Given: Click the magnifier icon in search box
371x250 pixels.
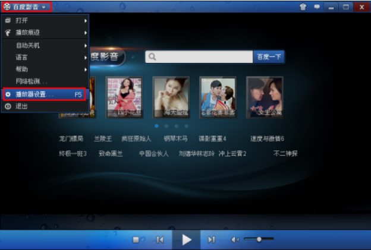Looking at the screenshot, I should click(x=152, y=57).
